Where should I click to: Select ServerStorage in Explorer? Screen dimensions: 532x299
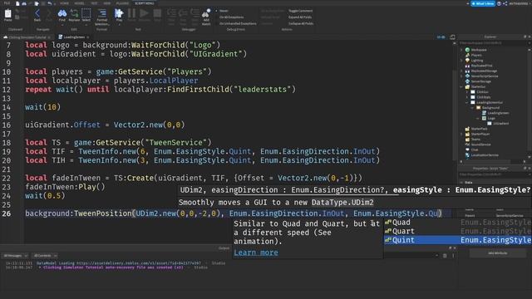[480, 81]
